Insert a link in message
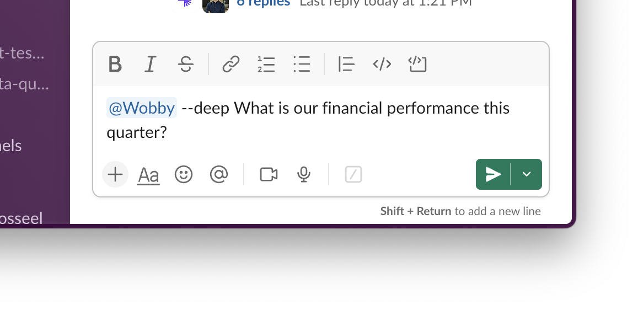 point(230,65)
